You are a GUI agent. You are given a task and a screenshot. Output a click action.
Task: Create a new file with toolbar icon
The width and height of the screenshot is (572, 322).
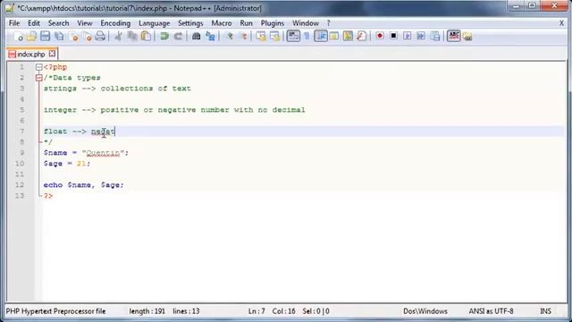(18, 36)
